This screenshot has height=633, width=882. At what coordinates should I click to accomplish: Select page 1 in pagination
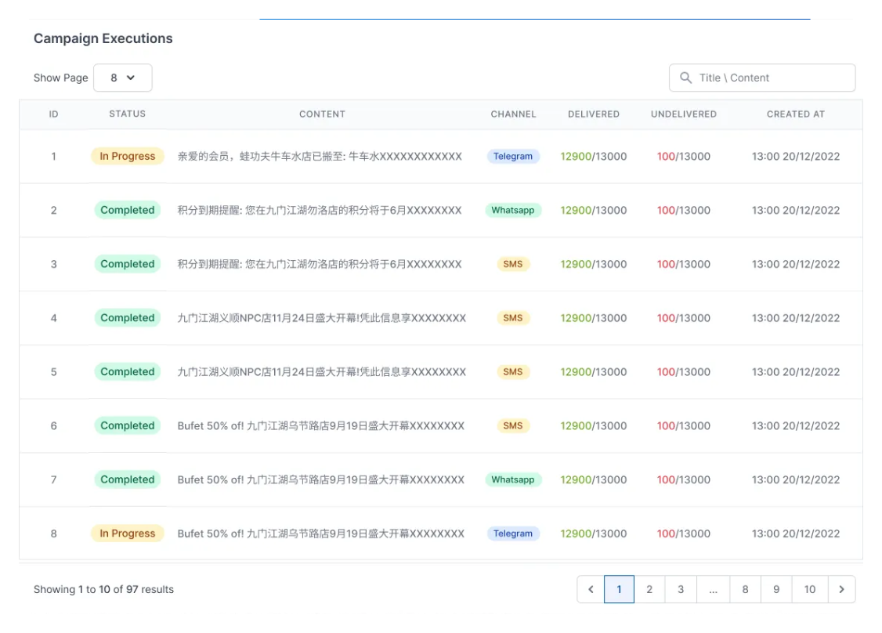coord(619,589)
